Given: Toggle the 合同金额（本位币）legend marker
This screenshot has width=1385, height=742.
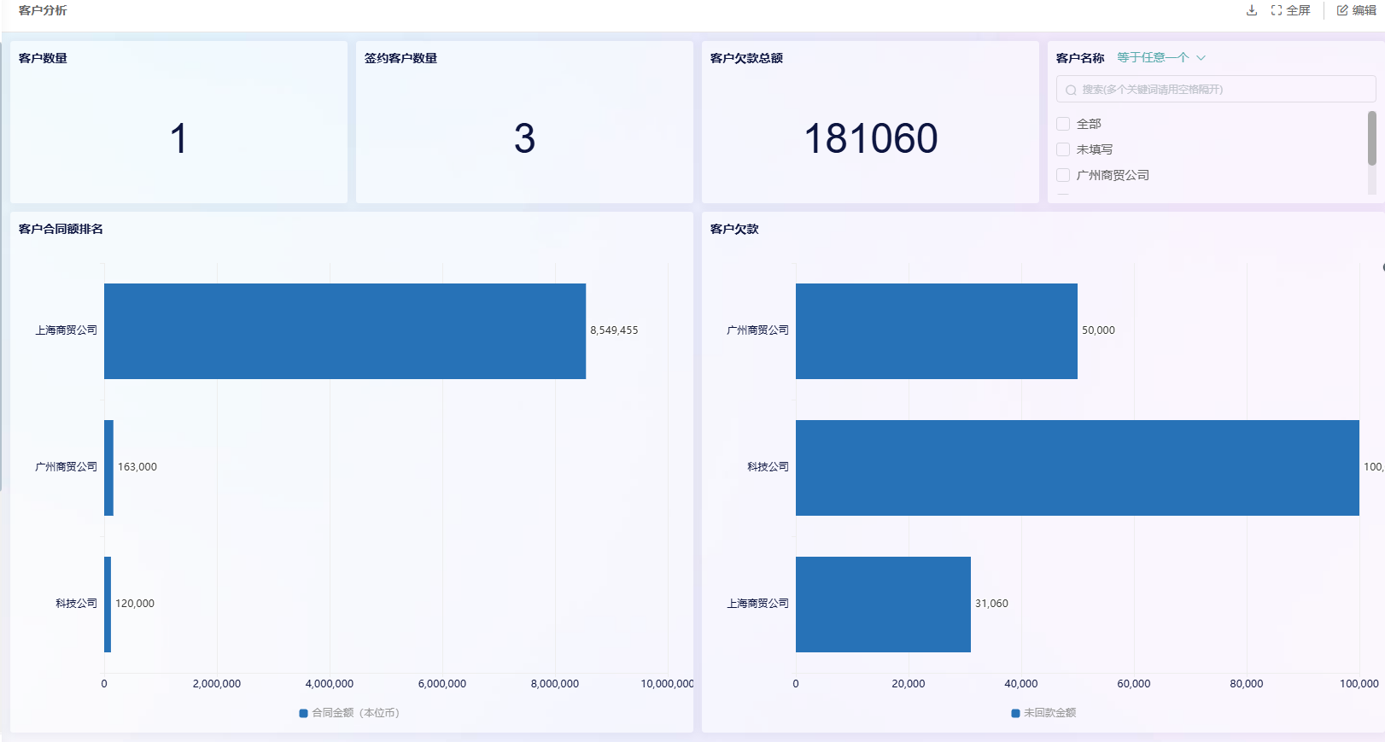Looking at the screenshot, I should 303,713.
